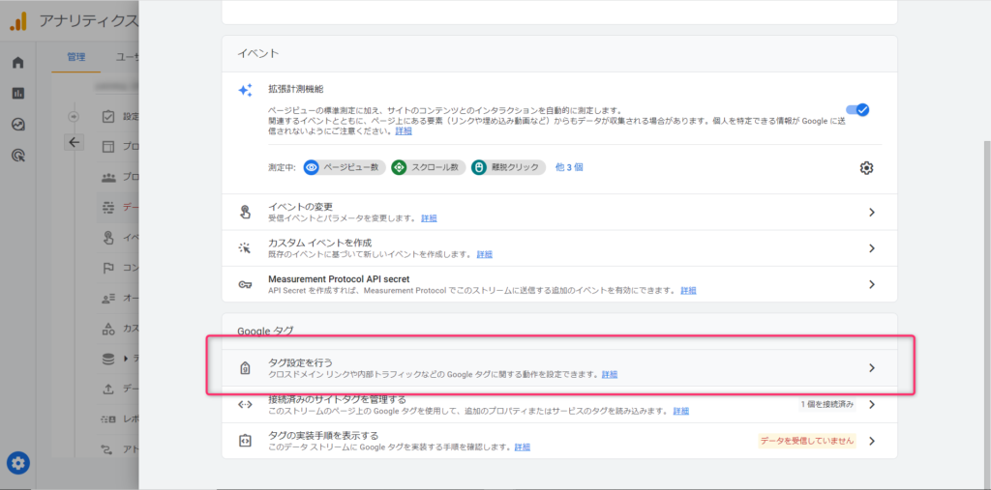The width and height of the screenshot is (991, 490).
Task: Open the Explore icon in left sidebar
Action: [18, 125]
